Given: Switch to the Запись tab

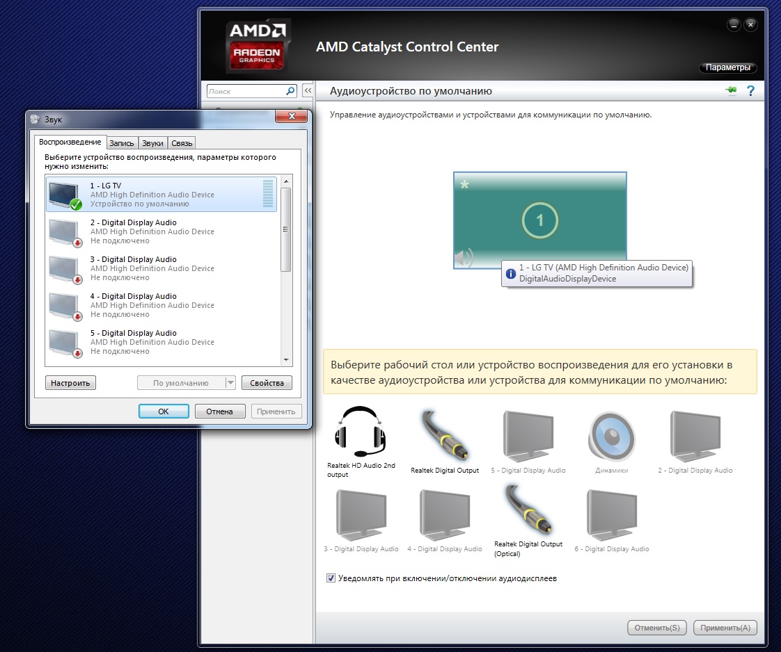Looking at the screenshot, I should click(x=122, y=143).
